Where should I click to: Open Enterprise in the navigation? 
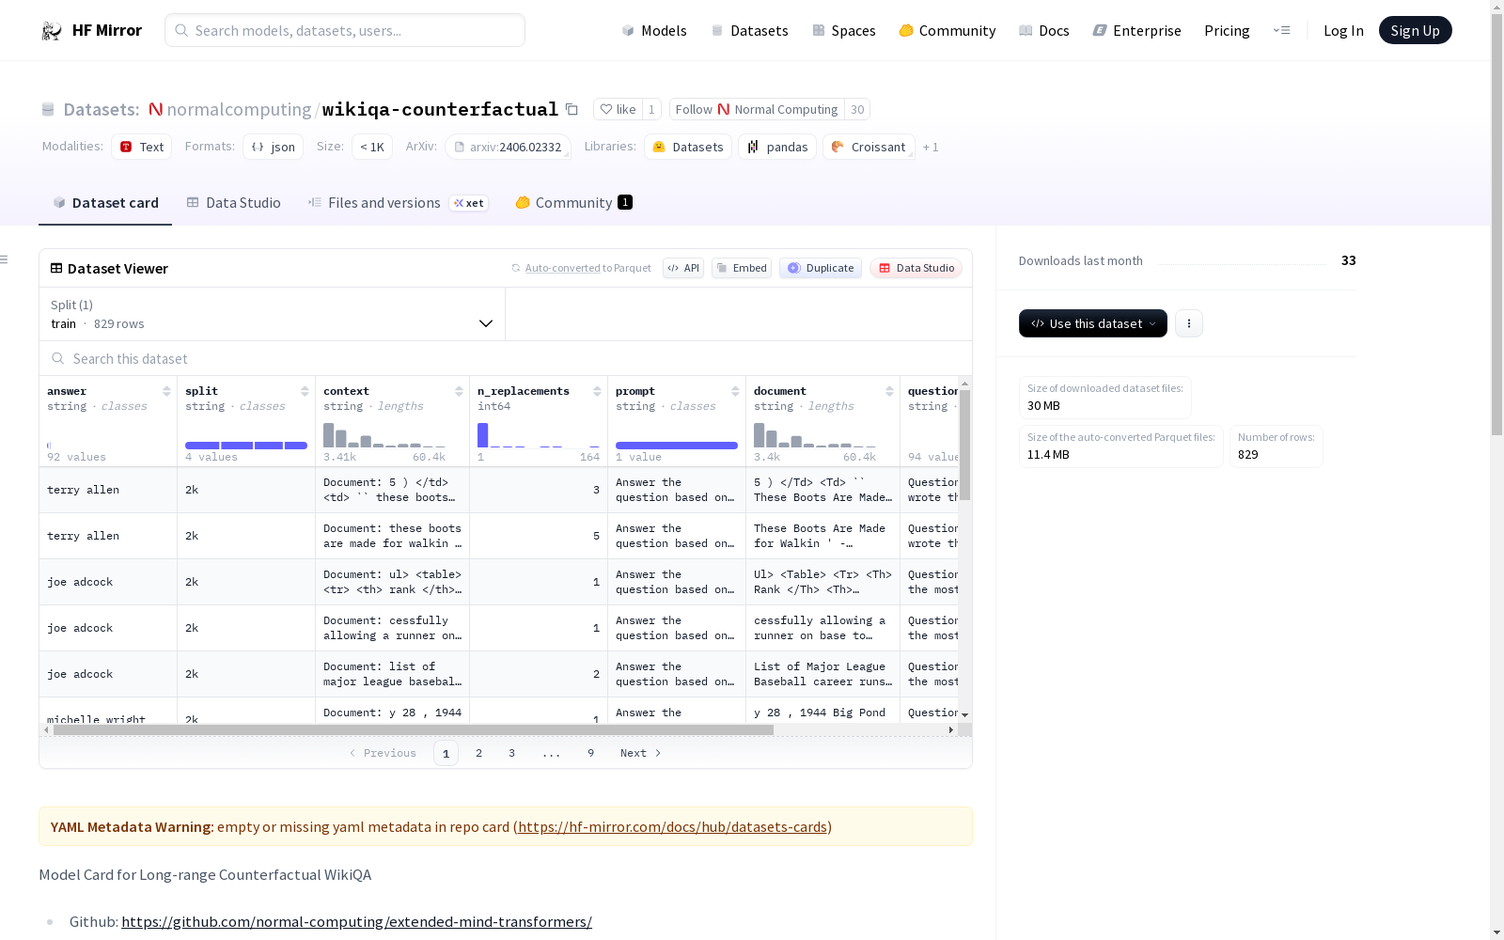click(1137, 30)
